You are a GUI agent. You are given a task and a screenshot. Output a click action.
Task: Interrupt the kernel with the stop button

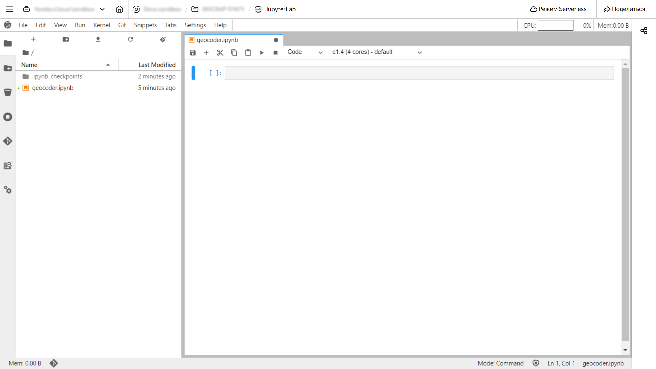point(276,53)
